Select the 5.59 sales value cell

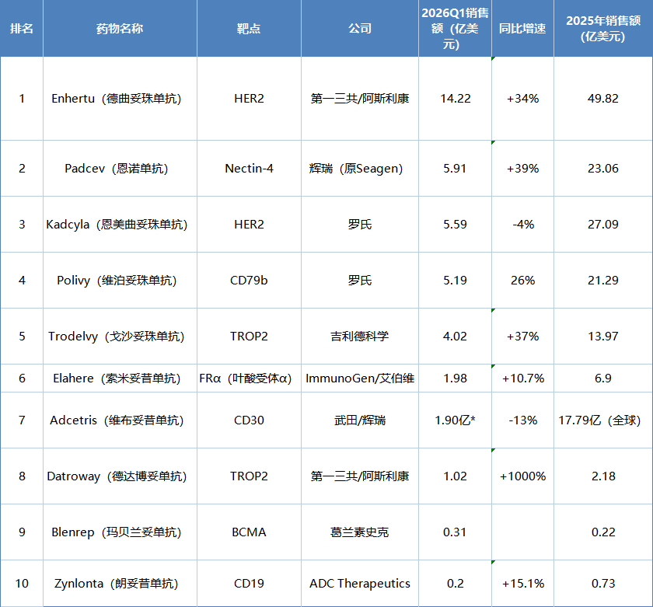(x=456, y=225)
